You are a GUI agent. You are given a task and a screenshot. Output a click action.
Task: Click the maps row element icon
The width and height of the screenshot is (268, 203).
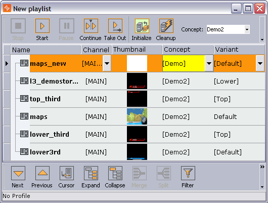[24, 116]
